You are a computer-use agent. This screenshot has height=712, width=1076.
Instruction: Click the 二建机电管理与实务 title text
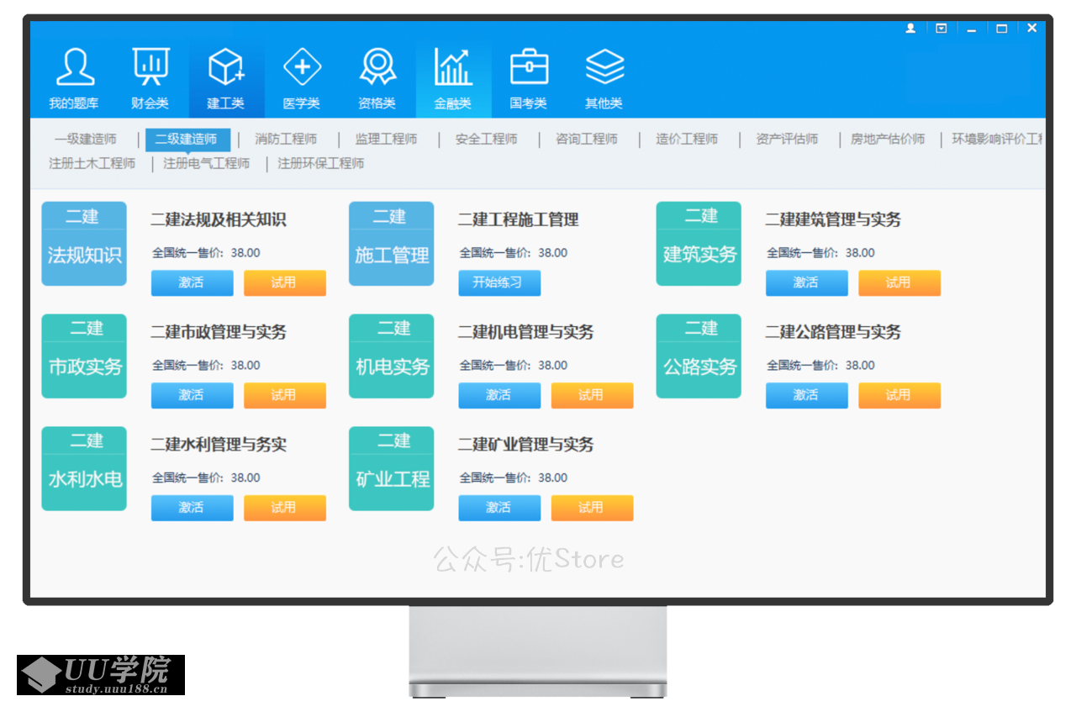(526, 333)
